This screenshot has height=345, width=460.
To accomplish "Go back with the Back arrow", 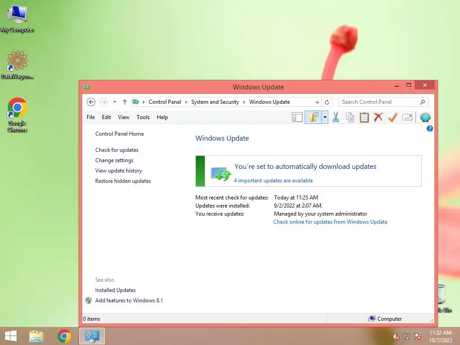I will pyautogui.click(x=91, y=102).
